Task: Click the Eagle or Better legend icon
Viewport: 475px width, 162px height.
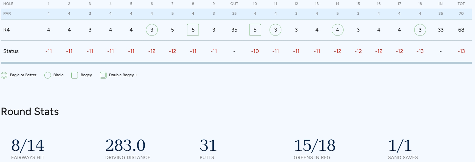Action: pyautogui.click(x=4, y=75)
